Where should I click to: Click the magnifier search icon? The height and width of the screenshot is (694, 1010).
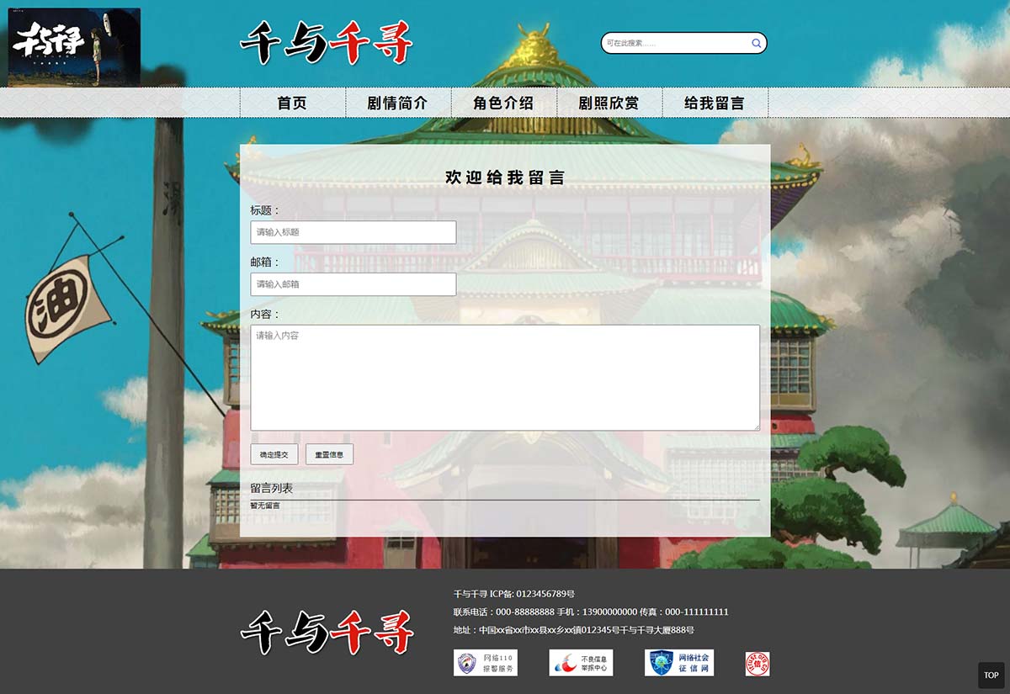coord(756,43)
